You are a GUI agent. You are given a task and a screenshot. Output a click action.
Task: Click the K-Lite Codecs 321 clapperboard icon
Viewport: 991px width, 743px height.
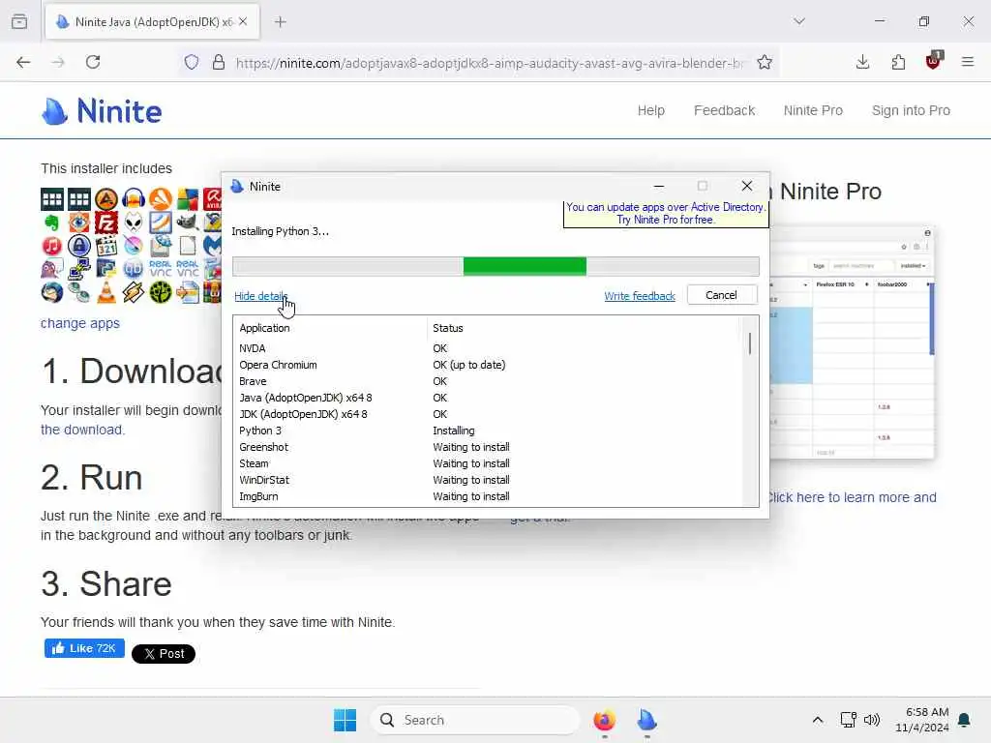tap(106, 246)
